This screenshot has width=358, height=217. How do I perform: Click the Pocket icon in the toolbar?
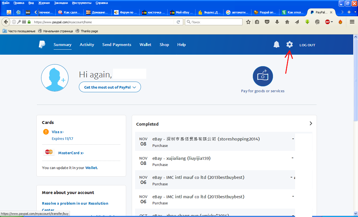tap(267, 22)
